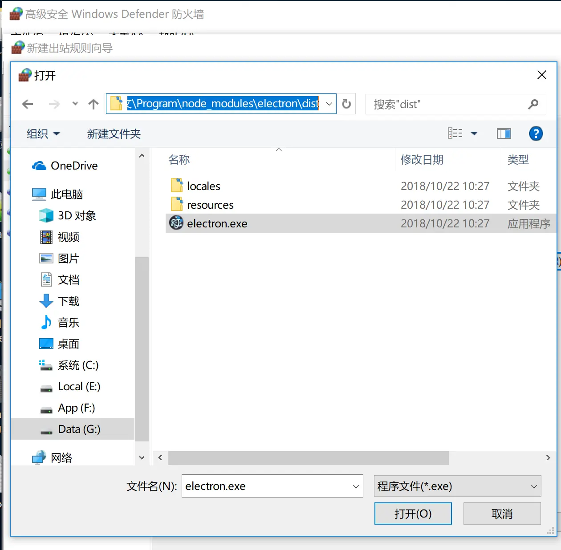Expand the file type filter dropdown

tap(534, 486)
